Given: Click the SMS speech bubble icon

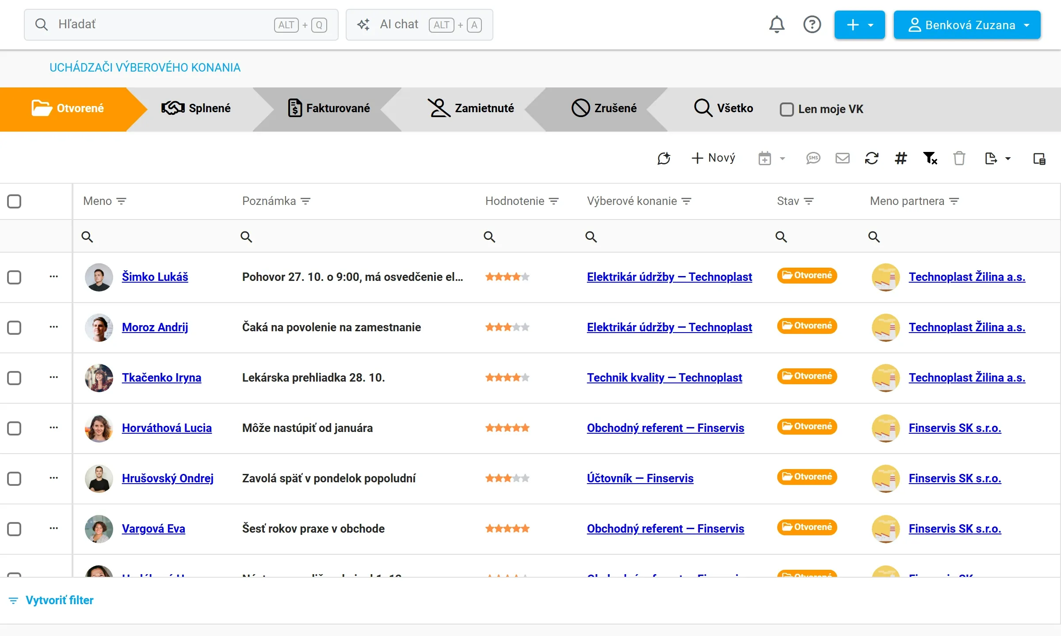Looking at the screenshot, I should click(813, 158).
